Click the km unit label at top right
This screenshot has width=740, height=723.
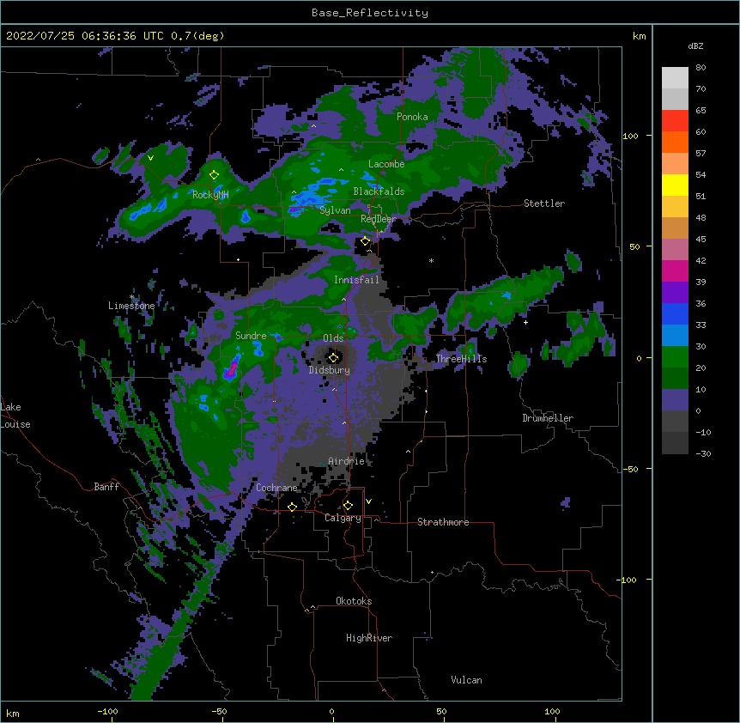coord(639,36)
